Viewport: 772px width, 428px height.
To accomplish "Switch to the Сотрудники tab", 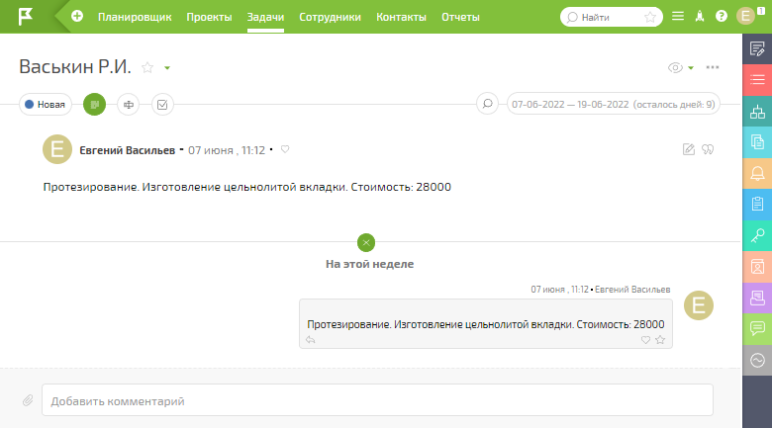I will [330, 17].
